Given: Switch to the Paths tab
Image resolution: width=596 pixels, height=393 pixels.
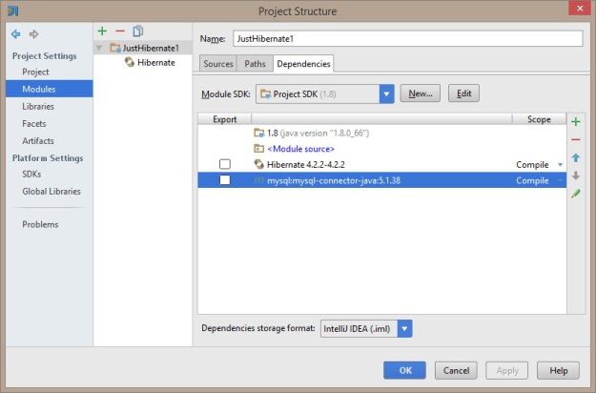Looking at the screenshot, I should click(255, 64).
